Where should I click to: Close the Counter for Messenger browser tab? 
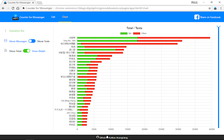[33, 2]
